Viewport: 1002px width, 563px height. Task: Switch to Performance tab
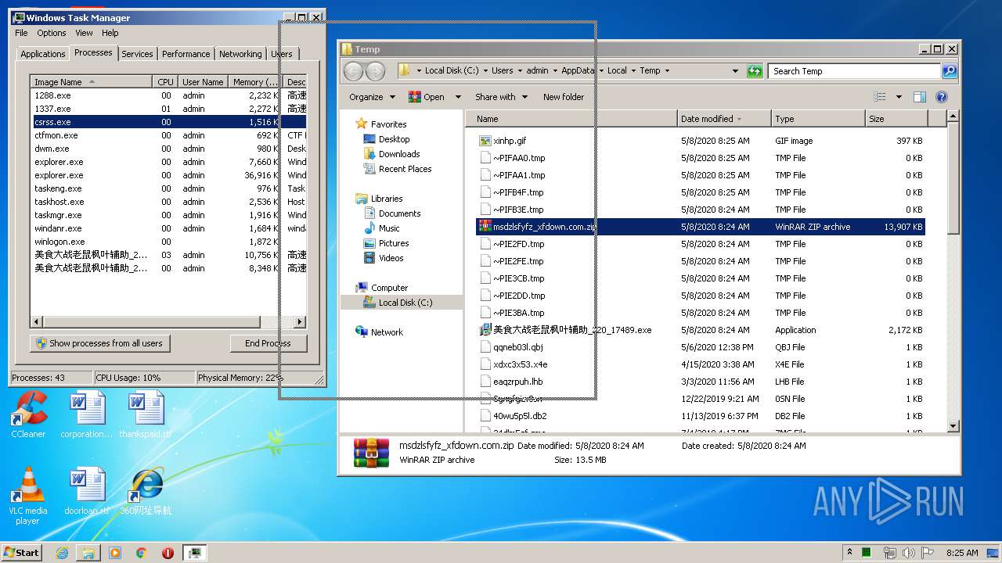point(186,54)
